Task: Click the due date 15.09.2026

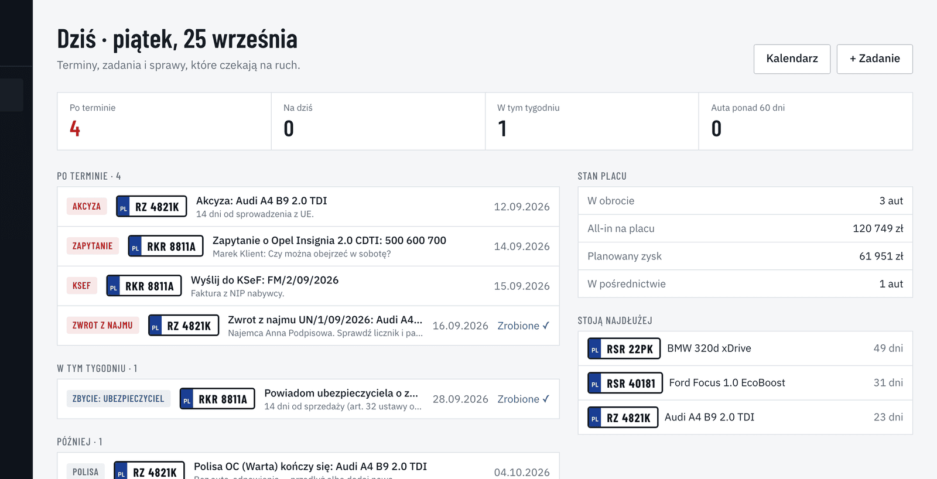Action: pyautogui.click(x=522, y=286)
